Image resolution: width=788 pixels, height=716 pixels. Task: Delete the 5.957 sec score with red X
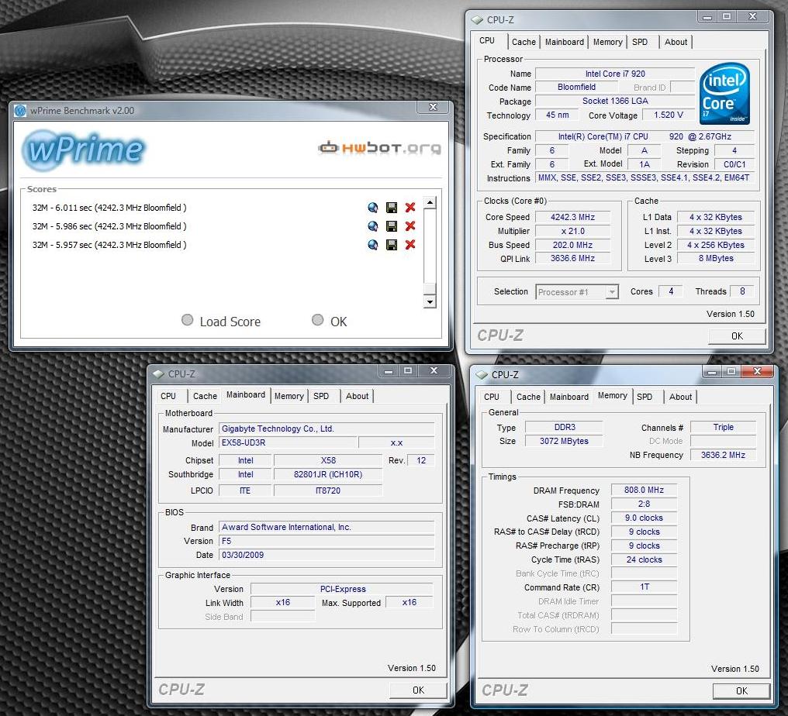[x=410, y=245]
